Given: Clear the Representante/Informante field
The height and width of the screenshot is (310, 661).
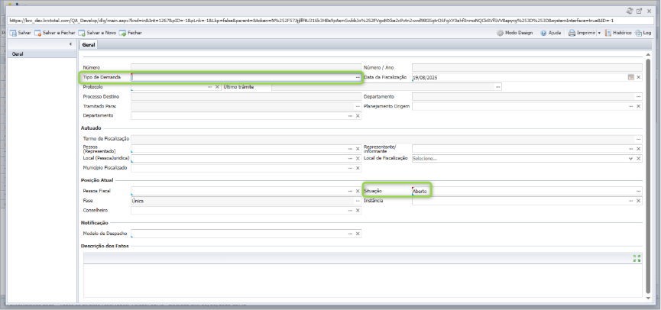Looking at the screenshot, I should pos(639,149).
